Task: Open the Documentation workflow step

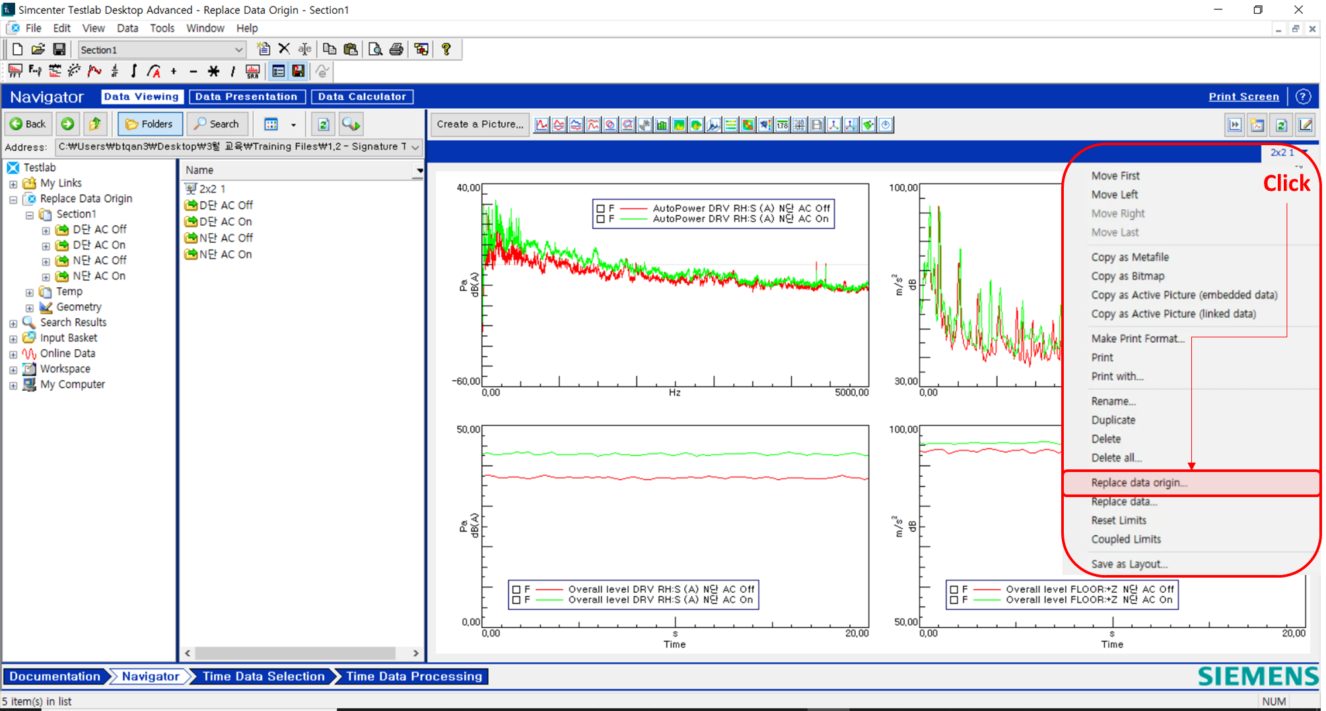Action: 54,677
